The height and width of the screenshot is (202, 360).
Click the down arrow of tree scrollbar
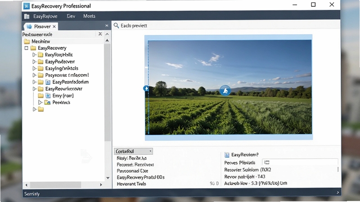[x=108, y=178]
